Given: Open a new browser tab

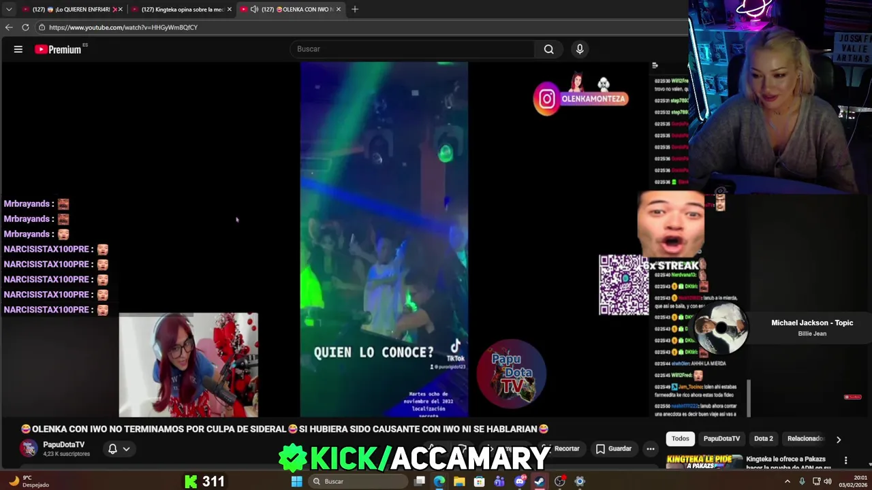Looking at the screenshot, I should pyautogui.click(x=356, y=10).
